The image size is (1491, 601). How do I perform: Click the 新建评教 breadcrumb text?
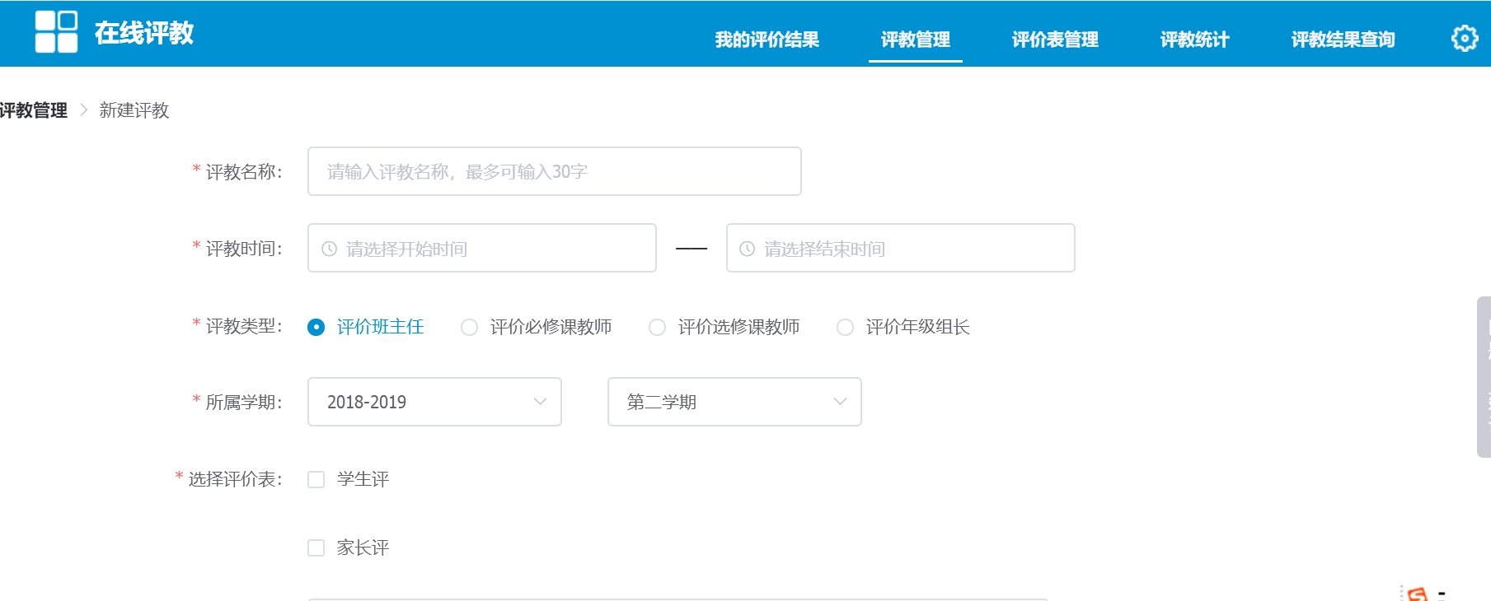tap(134, 110)
